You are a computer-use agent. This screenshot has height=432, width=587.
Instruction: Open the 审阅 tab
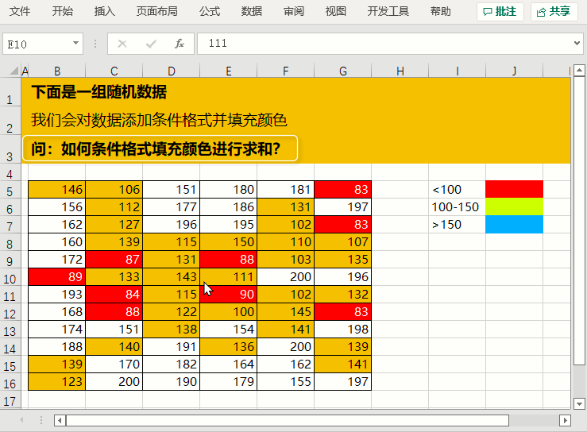(294, 12)
